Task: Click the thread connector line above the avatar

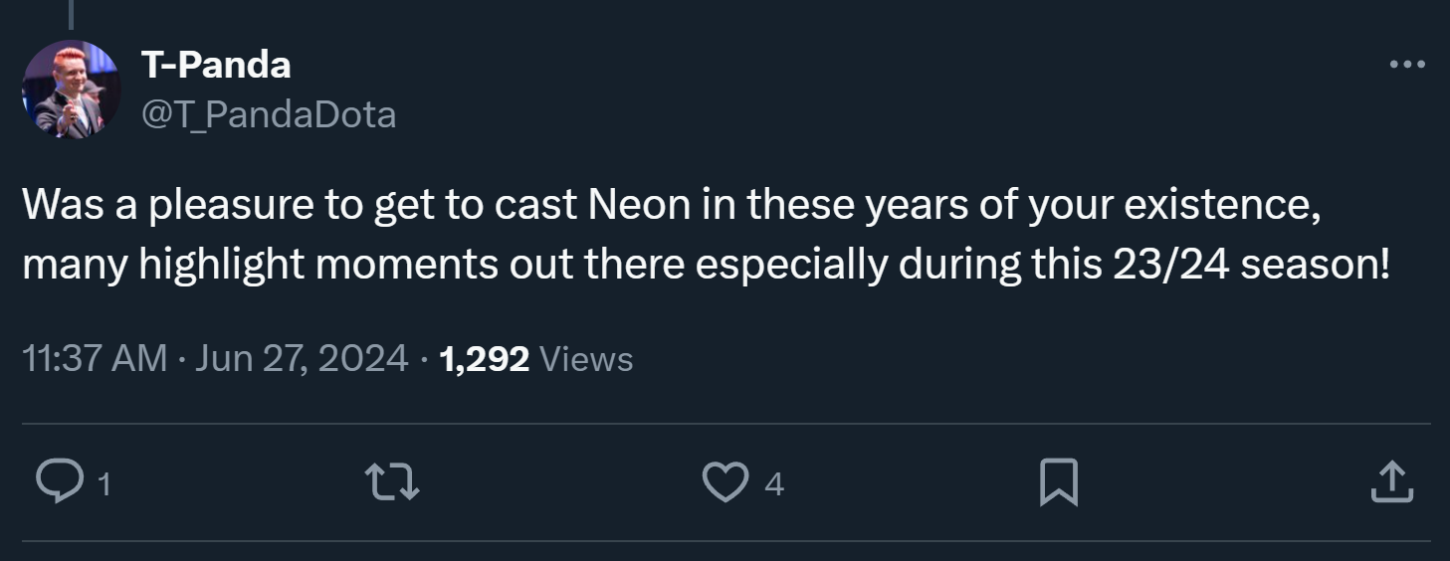Action: tap(71, 13)
